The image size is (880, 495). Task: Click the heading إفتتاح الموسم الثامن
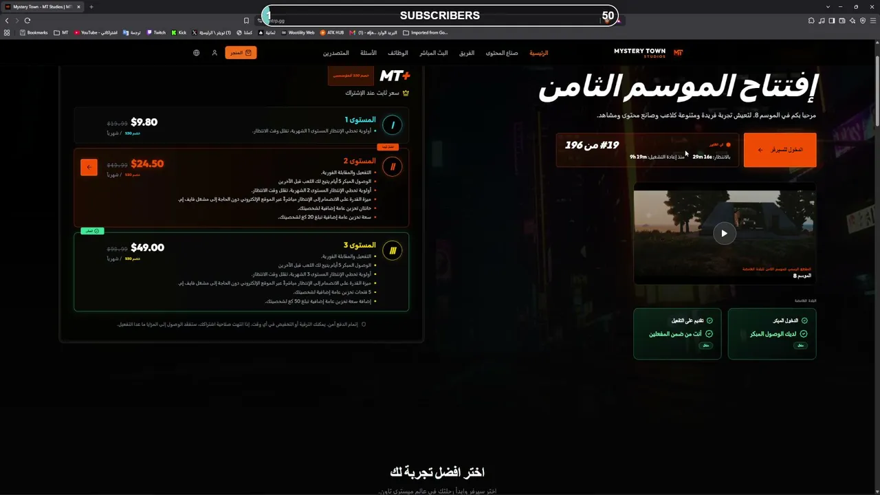point(677,87)
